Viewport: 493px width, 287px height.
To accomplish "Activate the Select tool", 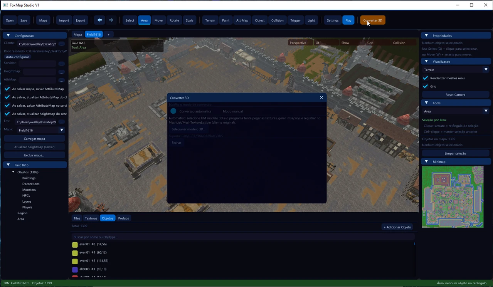I will [130, 20].
